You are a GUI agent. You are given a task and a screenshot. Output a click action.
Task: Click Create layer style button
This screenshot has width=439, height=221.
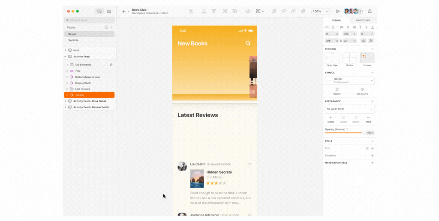pyautogui.click(x=331, y=119)
